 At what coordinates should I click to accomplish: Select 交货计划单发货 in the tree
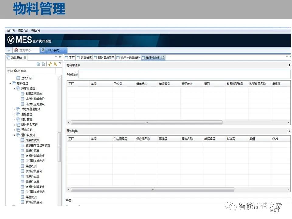pyautogui.click(x=35, y=187)
